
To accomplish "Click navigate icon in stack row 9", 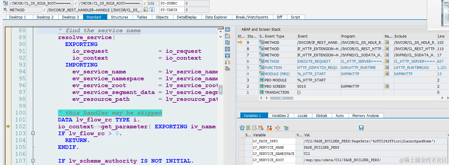I will [387, 42].
